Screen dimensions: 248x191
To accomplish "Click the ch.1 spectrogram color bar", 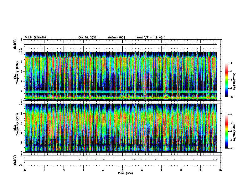I will (x=226, y=80).
